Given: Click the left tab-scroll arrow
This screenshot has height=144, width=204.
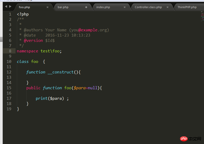Looking at the screenshot, I should (6, 6).
